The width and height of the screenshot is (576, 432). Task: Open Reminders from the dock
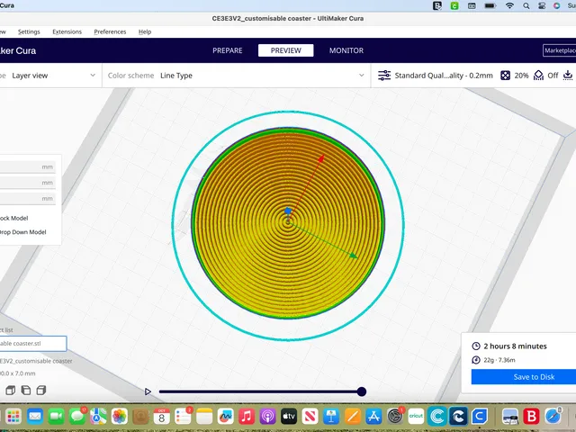click(183, 416)
